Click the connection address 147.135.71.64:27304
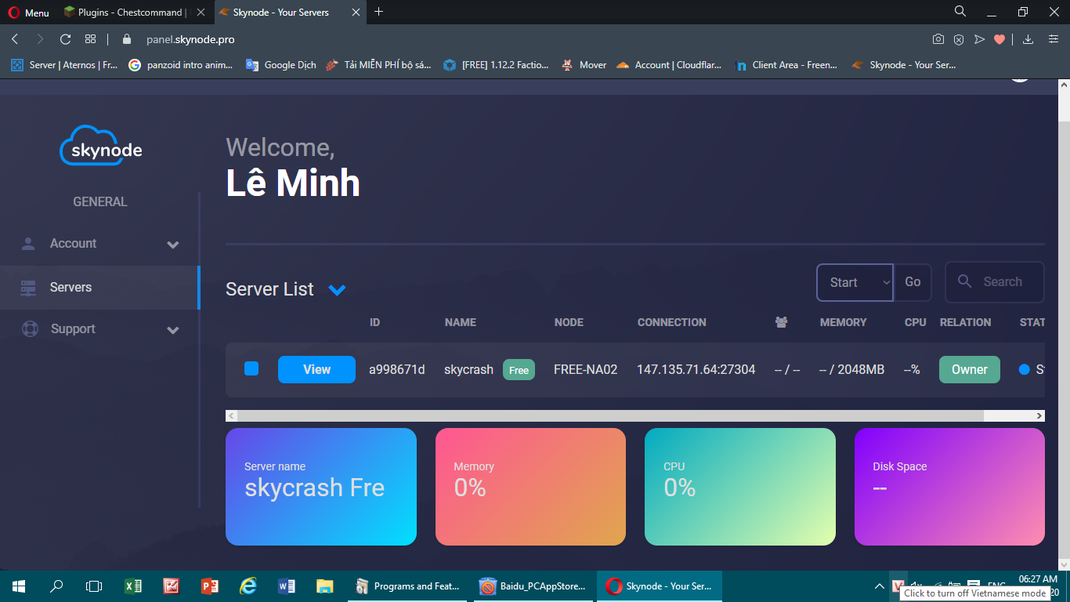The height and width of the screenshot is (602, 1070). pos(696,369)
